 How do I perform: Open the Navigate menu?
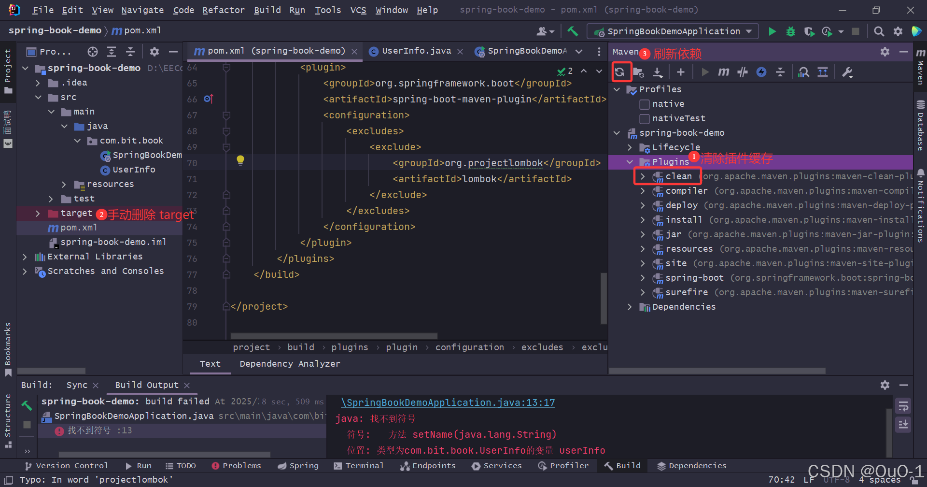click(x=142, y=10)
